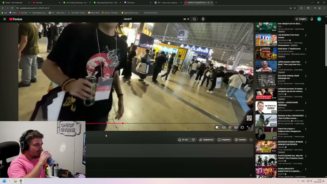This screenshot has width=327, height=184.
Task: Reload the current page
Action: coord(12,8)
